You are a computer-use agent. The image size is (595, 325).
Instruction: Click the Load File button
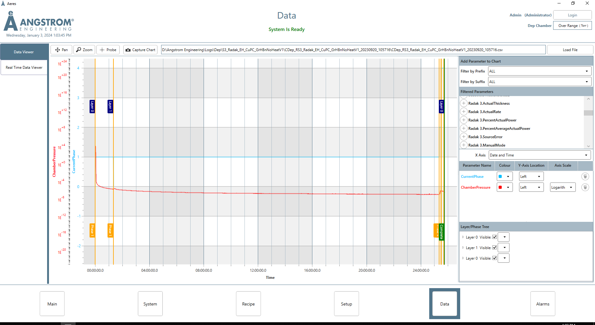click(570, 50)
